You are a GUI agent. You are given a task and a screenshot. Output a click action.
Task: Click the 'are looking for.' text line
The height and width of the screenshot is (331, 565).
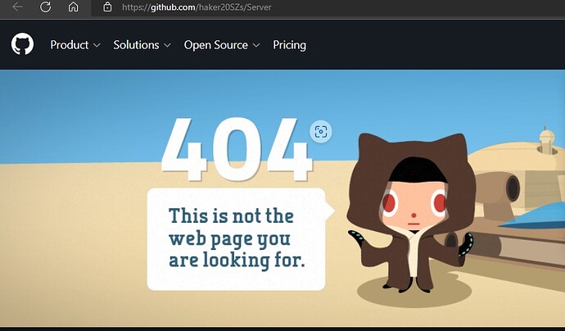pyautogui.click(x=237, y=260)
